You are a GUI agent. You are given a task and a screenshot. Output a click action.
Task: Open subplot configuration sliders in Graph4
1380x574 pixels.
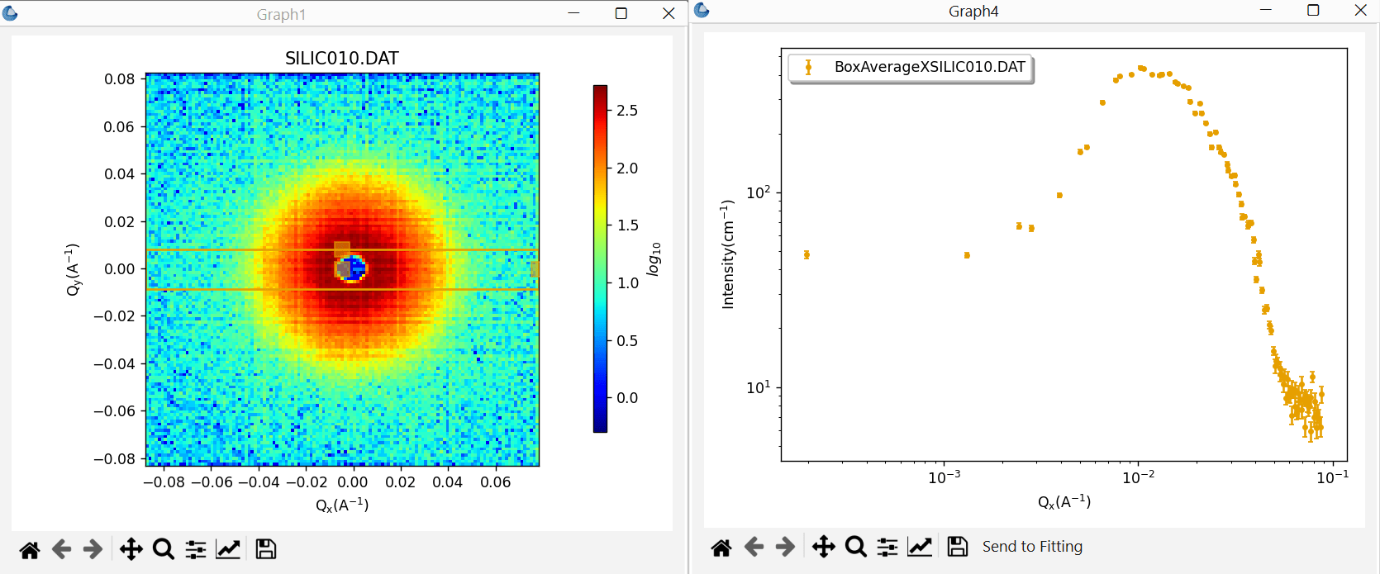(x=887, y=547)
